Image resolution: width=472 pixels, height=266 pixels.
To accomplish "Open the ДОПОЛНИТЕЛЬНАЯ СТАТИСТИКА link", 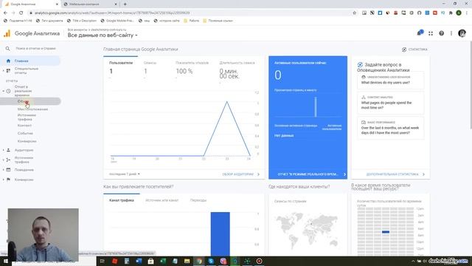I will (x=395, y=174).
